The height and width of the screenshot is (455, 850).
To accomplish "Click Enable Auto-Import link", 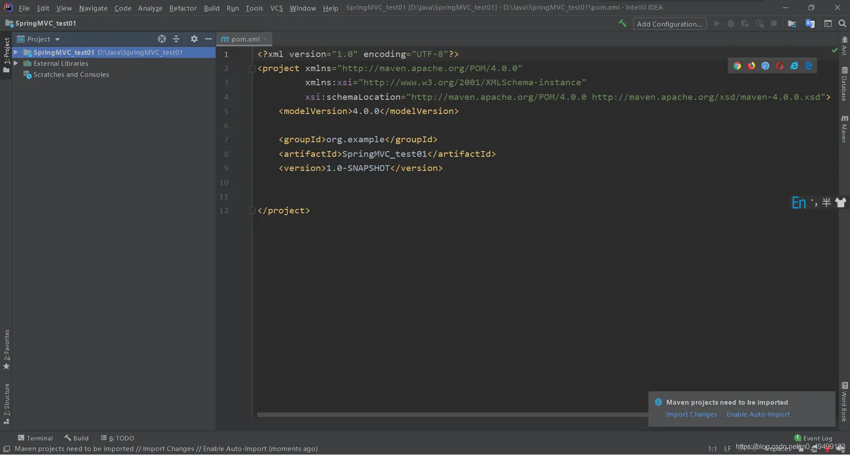I will (758, 414).
